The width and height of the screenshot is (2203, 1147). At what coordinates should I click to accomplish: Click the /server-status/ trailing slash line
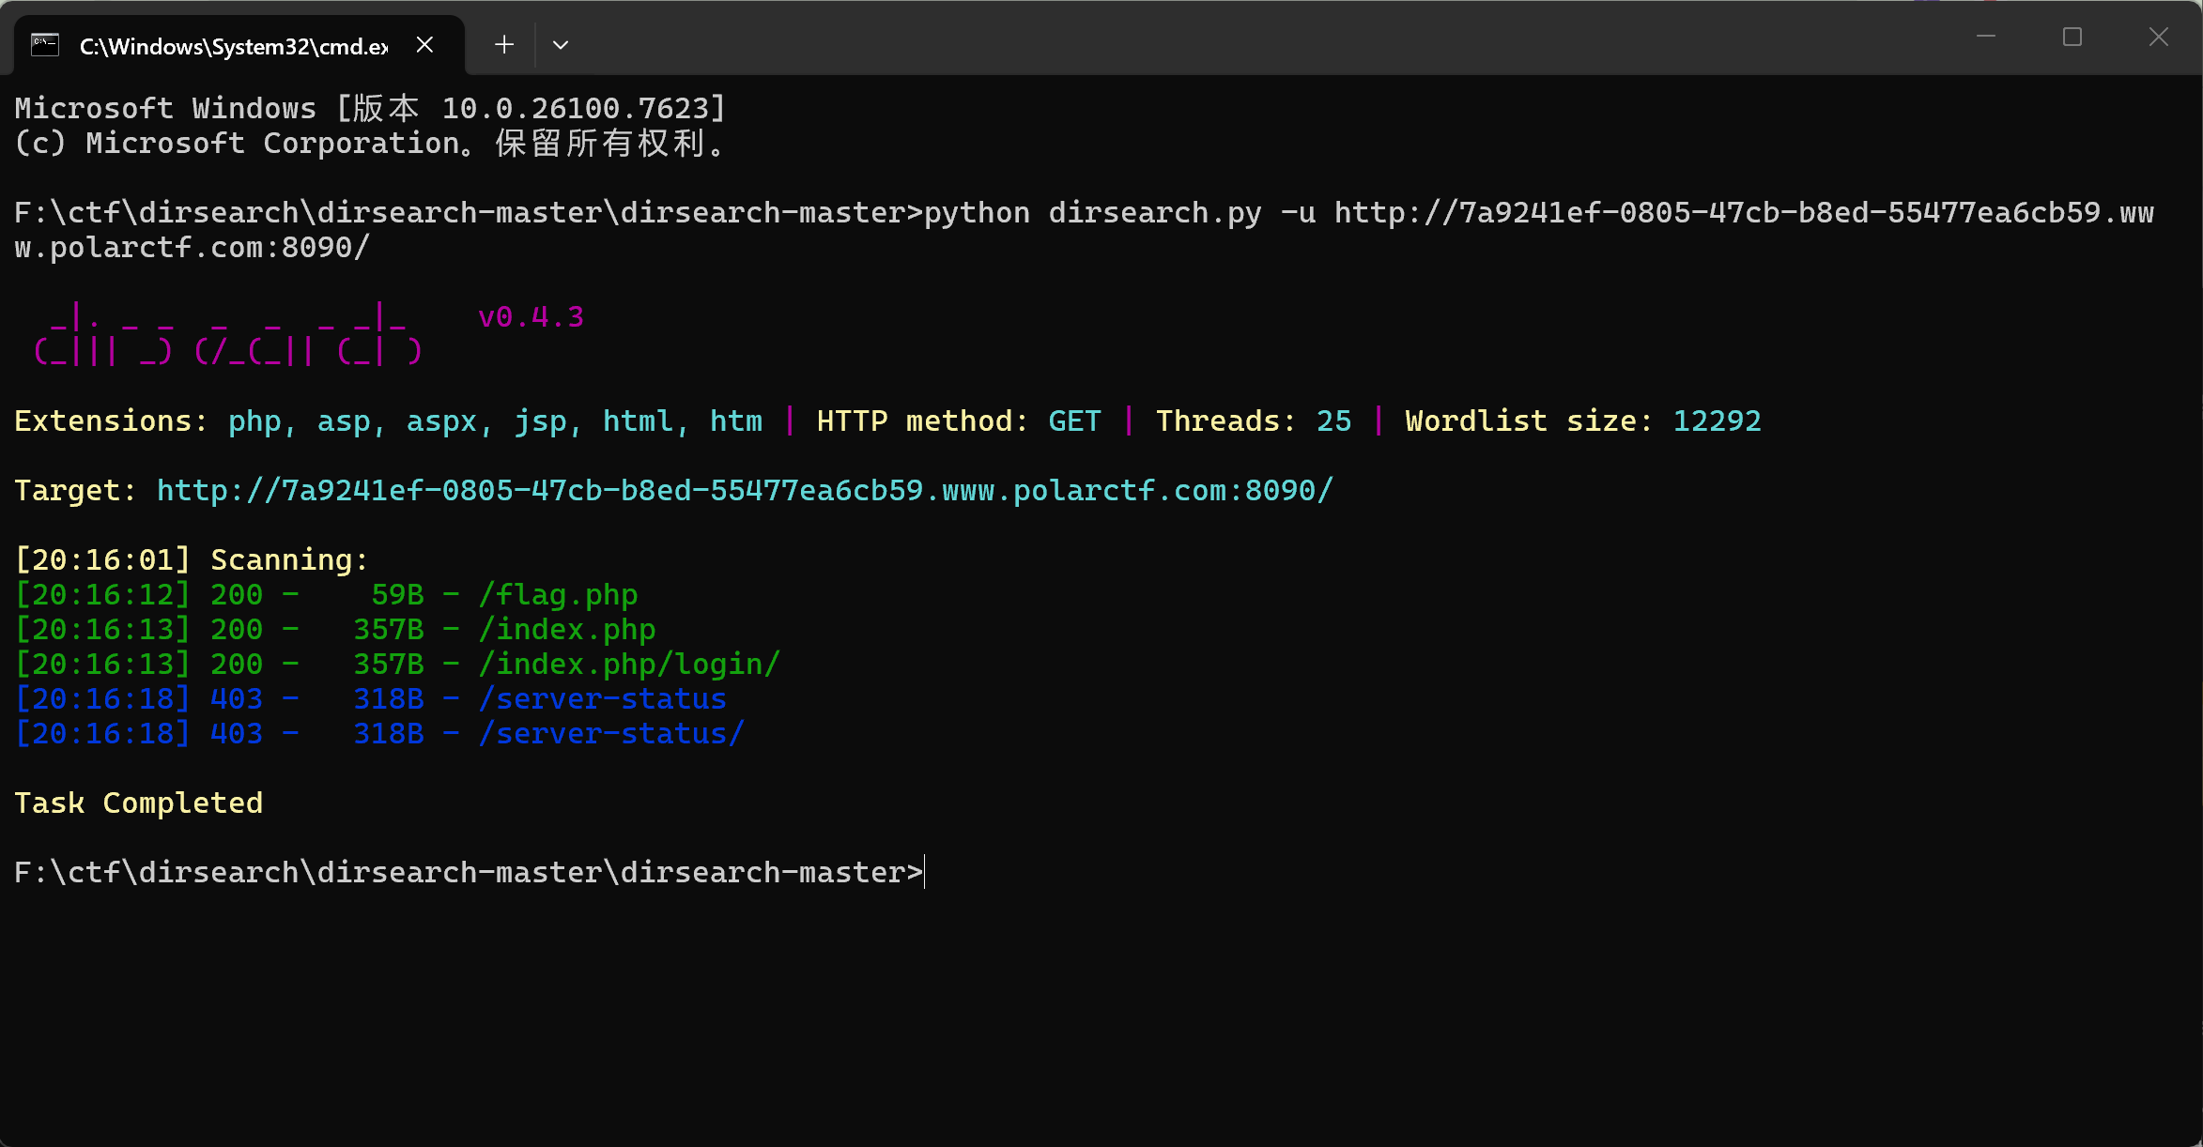(x=611, y=734)
